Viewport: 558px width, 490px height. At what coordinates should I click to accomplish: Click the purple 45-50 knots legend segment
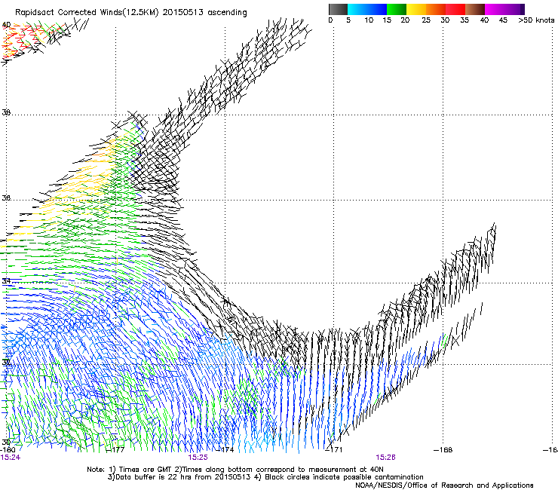click(x=514, y=9)
